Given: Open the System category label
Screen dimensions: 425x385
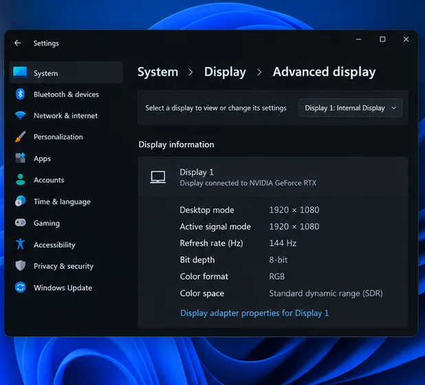Looking at the screenshot, I should coord(45,73).
